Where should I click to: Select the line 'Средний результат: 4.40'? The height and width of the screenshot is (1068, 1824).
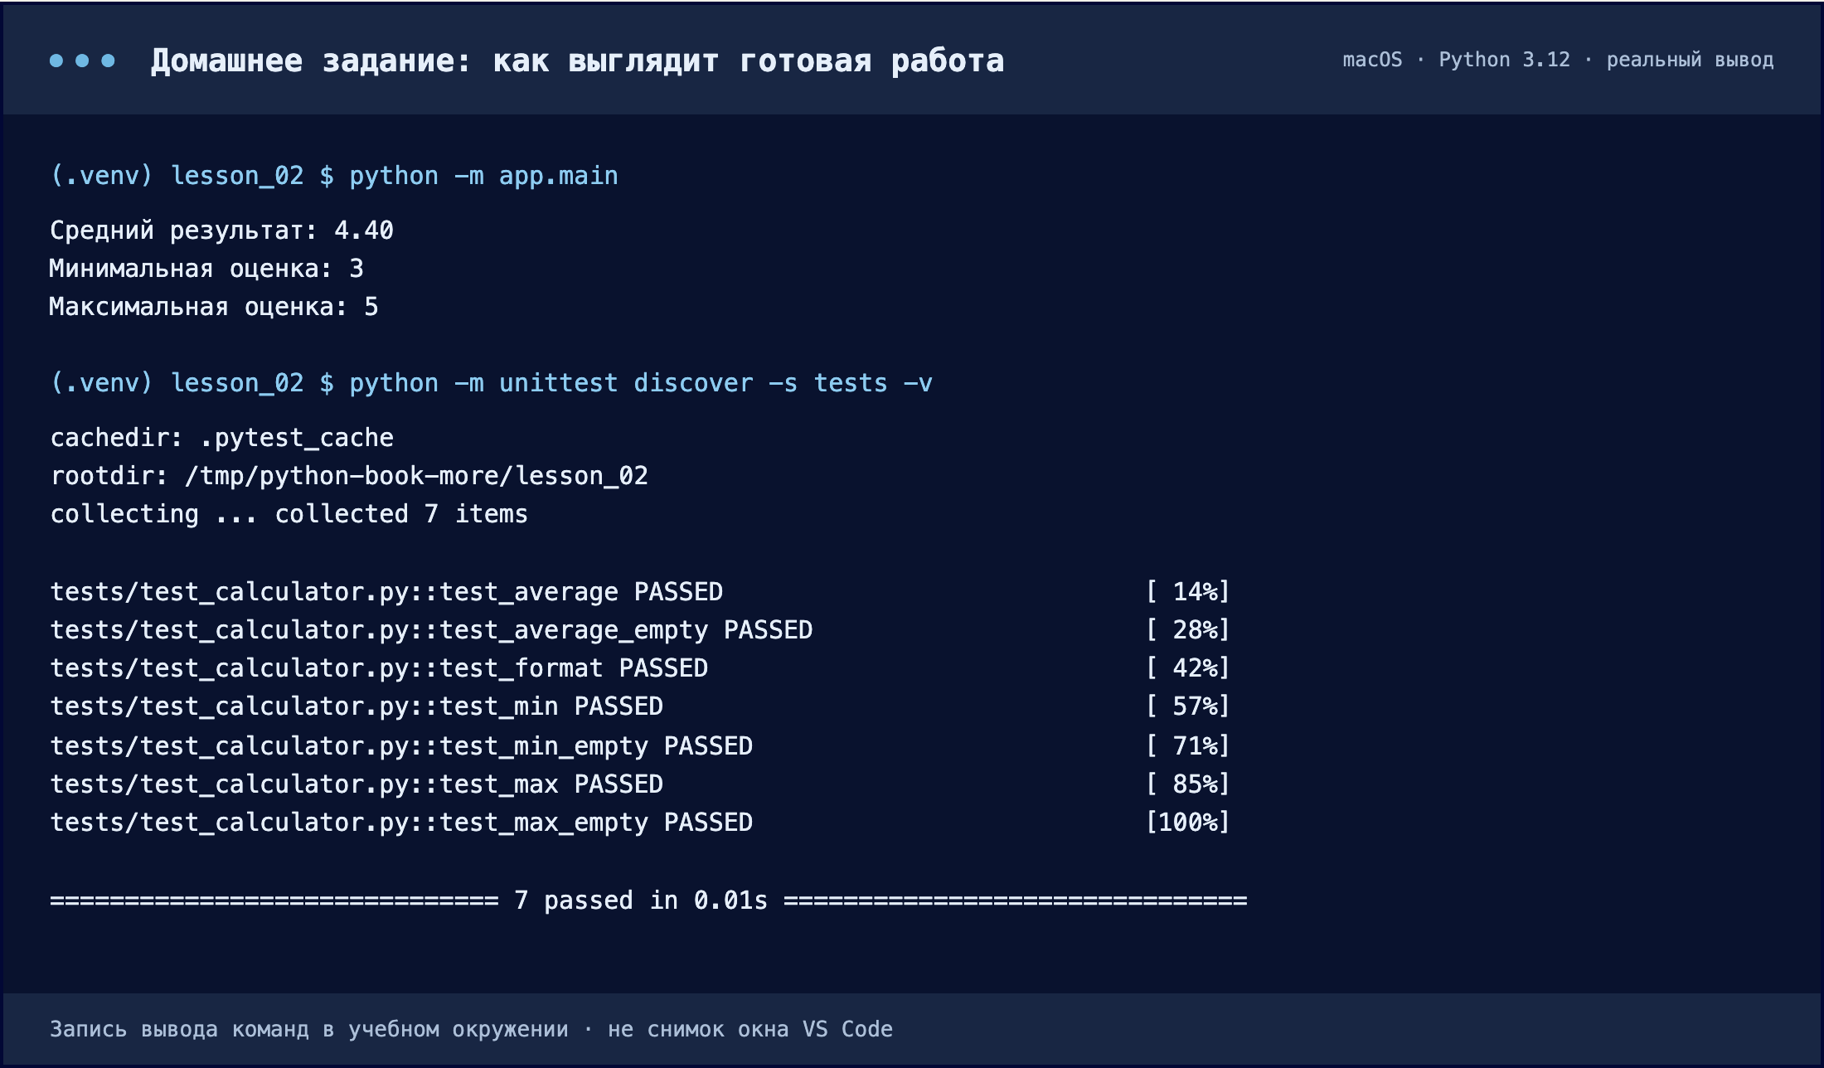[x=221, y=231]
